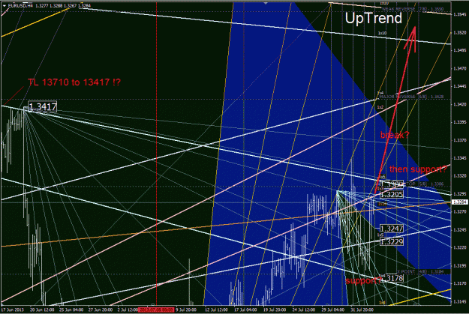Open the chart menu arrow beside EURUSD,H4
This screenshot has height=314, width=469.
(x=5, y=6)
